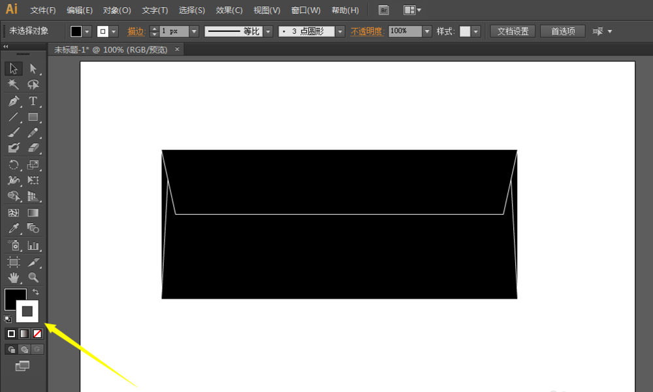Open 3 点圆形 brush definition dropdown
The height and width of the screenshot is (392, 653).
pos(340,31)
